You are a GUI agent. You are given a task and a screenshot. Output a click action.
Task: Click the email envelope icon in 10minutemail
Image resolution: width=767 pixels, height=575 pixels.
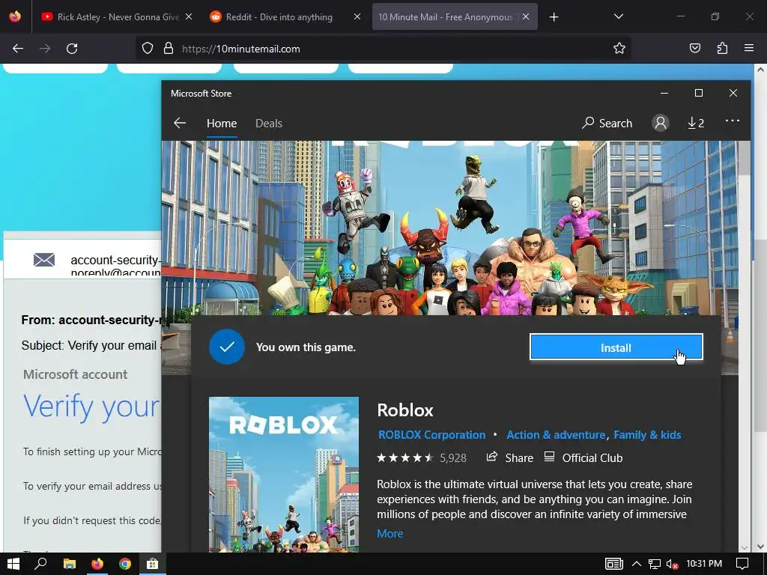(x=44, y=260)
